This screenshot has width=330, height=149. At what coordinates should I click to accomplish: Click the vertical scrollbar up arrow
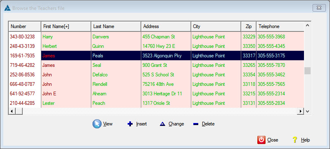(307, 25)
